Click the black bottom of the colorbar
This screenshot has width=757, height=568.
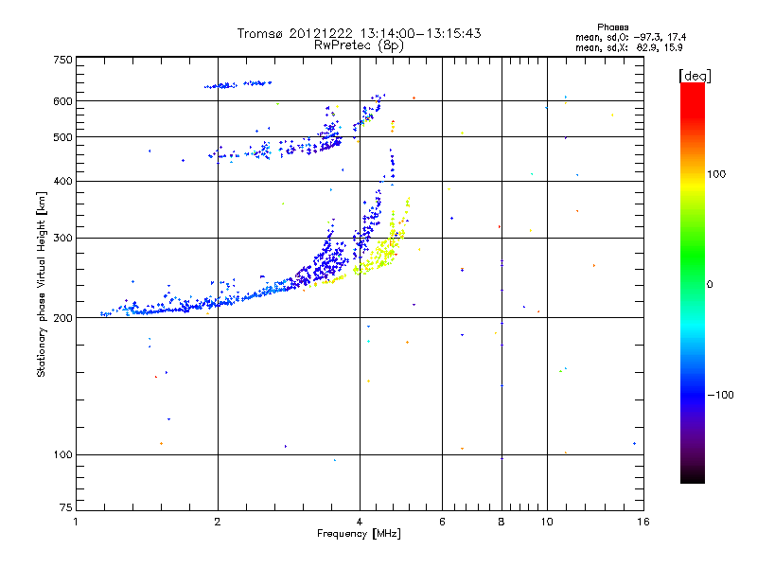(693, 476)
